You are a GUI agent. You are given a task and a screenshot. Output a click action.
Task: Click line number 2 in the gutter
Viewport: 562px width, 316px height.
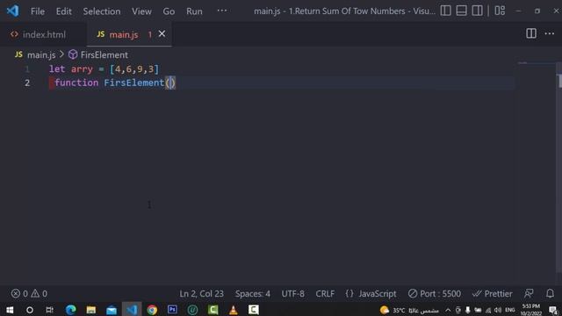[x=27, y=83]
